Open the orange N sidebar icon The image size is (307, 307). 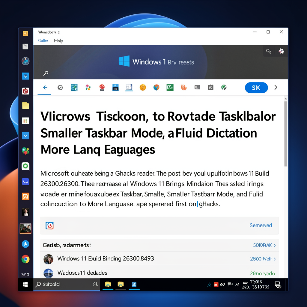[25, 196]
